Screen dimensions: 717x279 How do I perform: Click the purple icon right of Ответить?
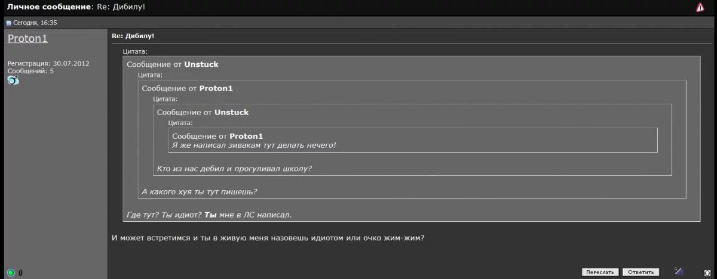(x=678, y=272)
